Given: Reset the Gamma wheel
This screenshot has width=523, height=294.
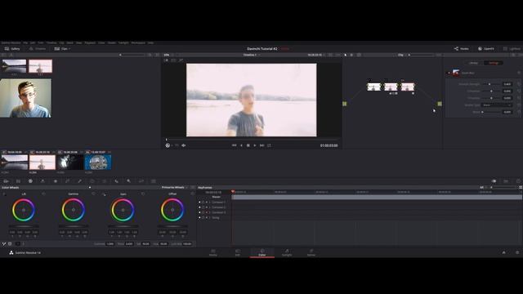Looking at the screenshot, I should [93, 194].
